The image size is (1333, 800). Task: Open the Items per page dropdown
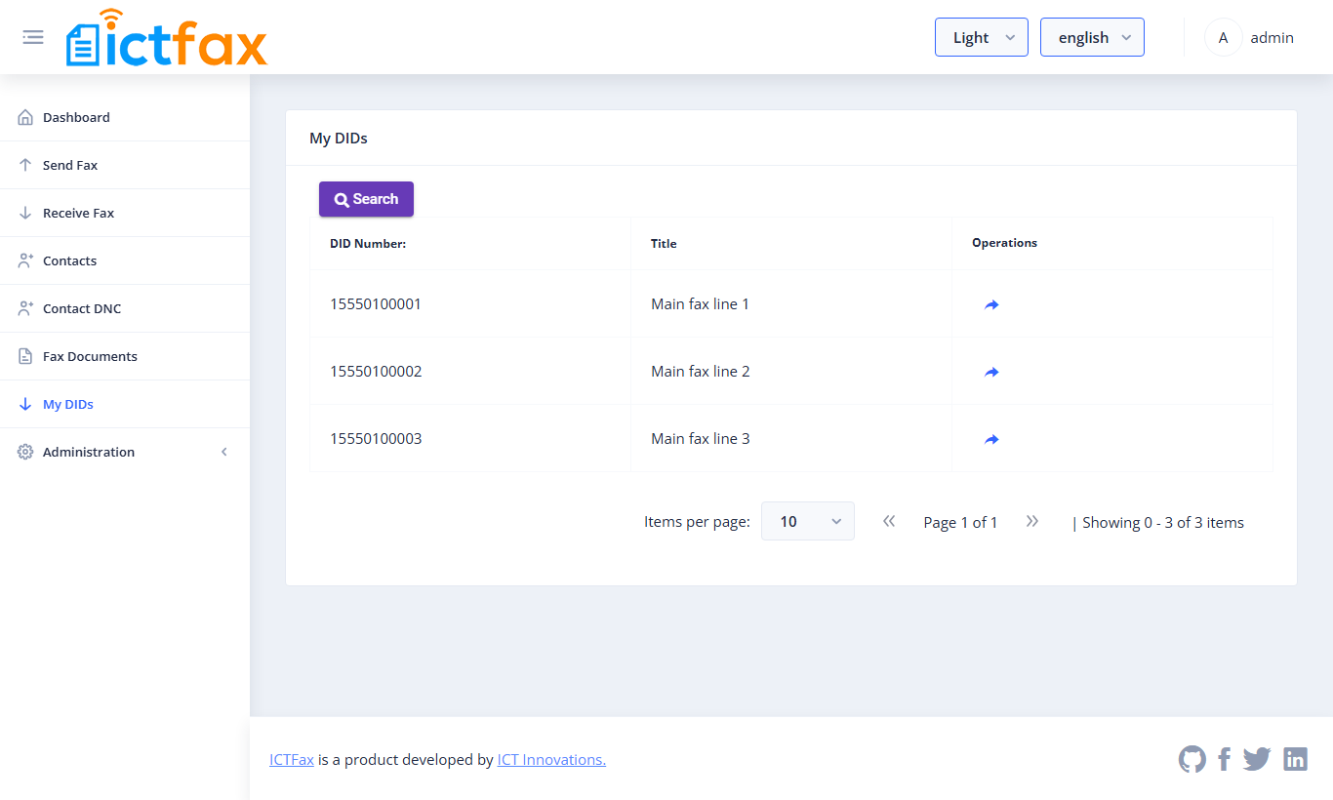(x=808, y=521)
